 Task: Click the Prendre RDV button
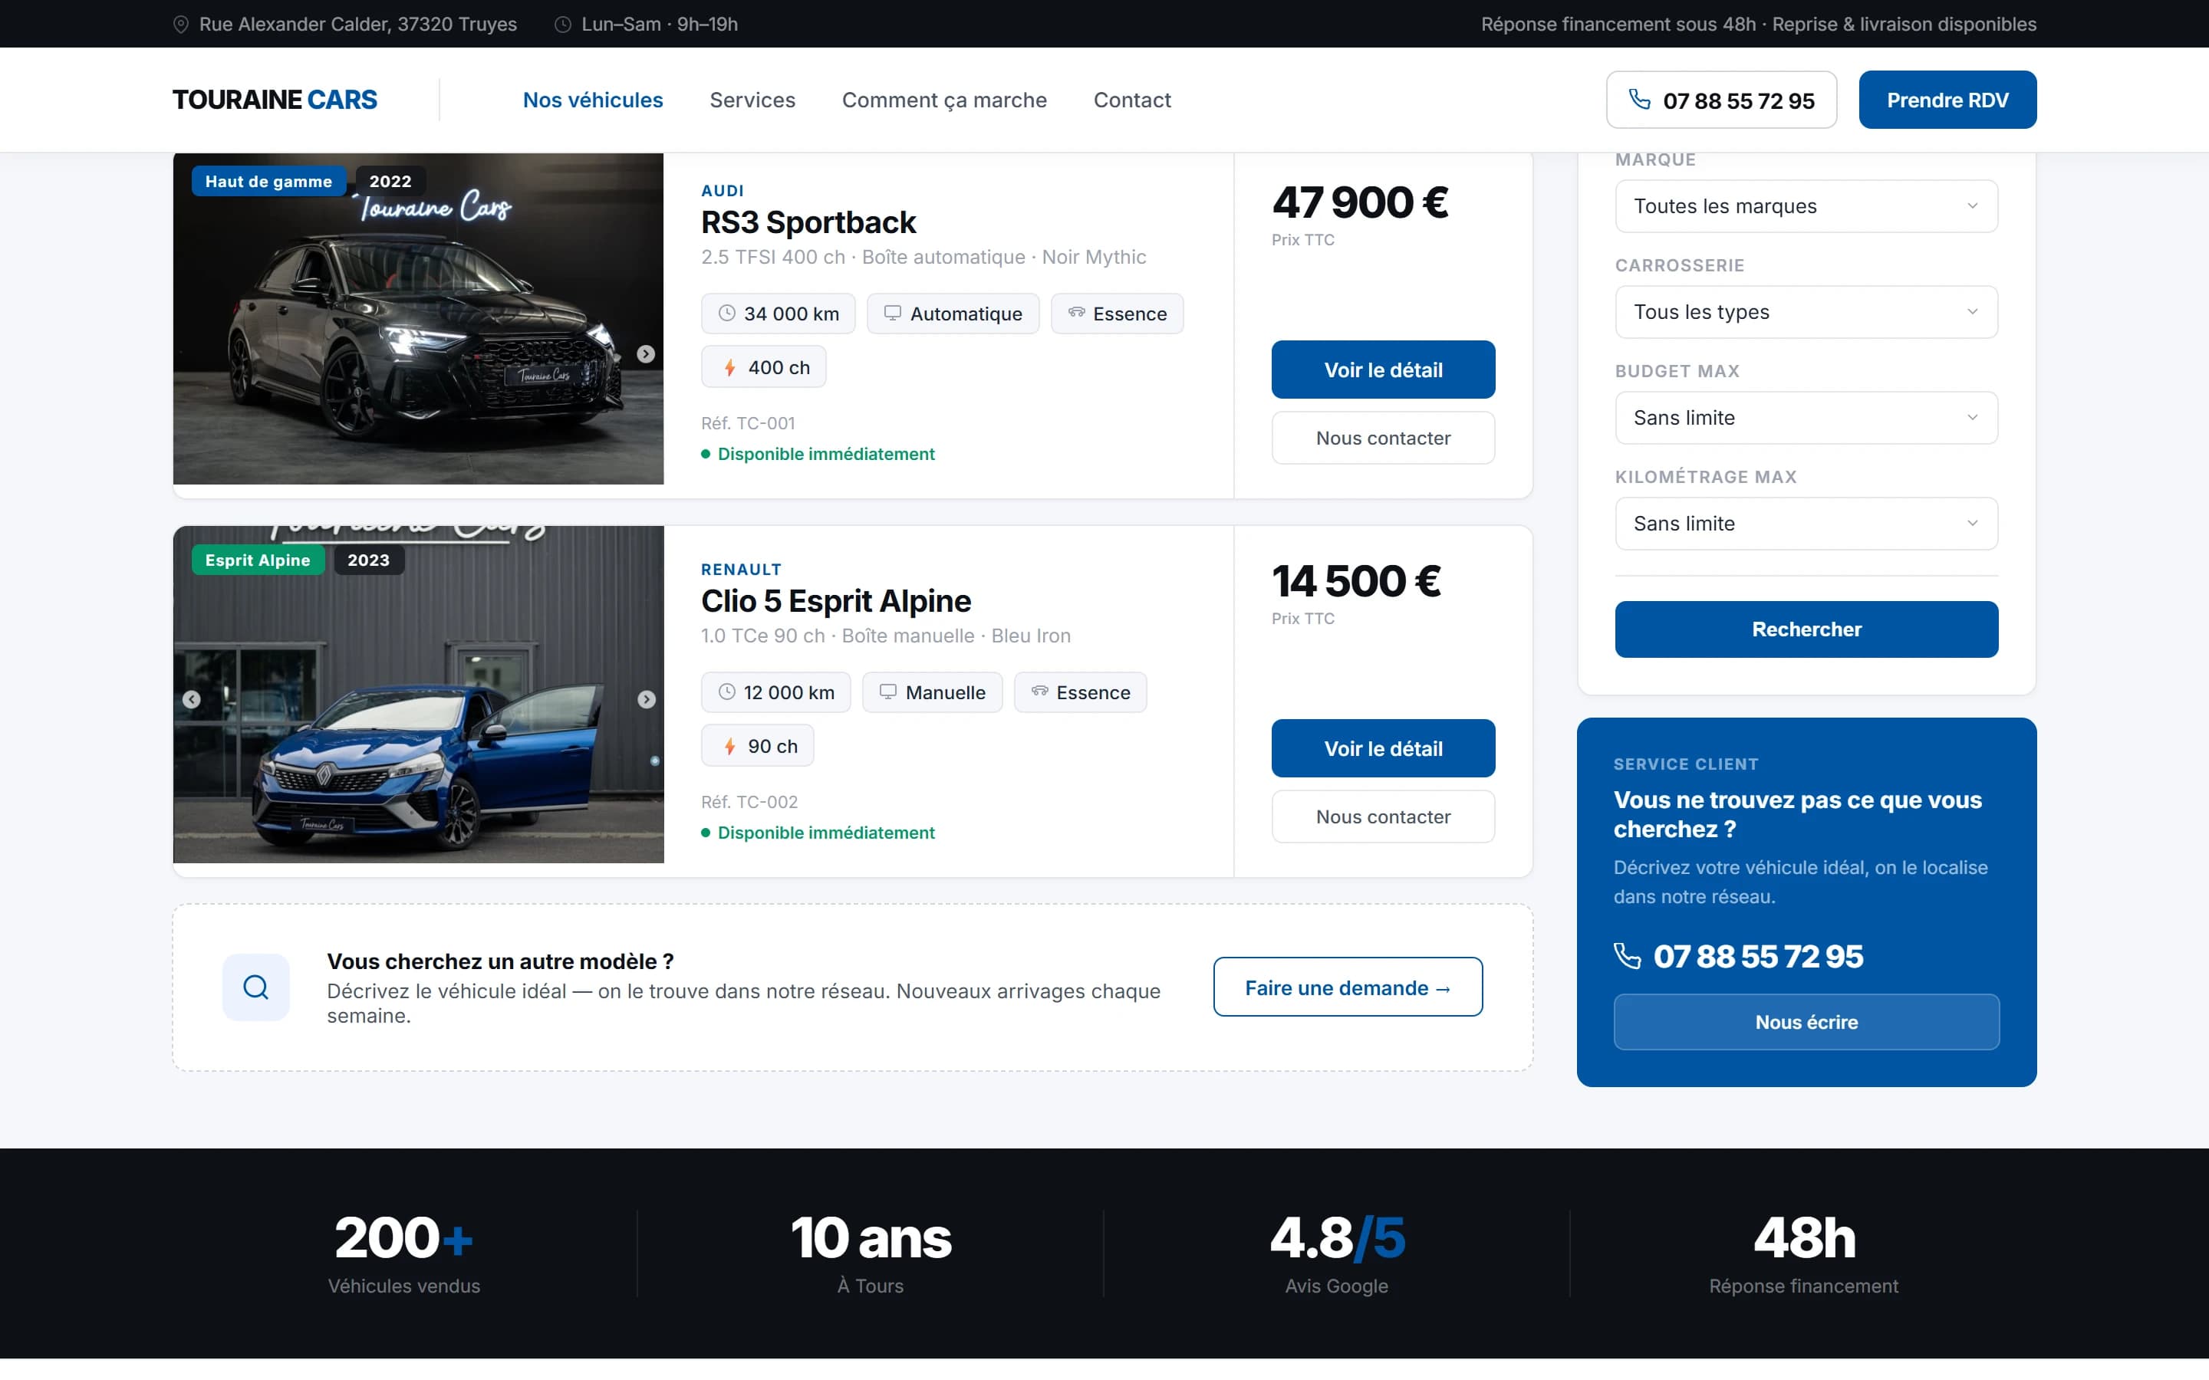pyautogui.click(x=1948, y=100)
